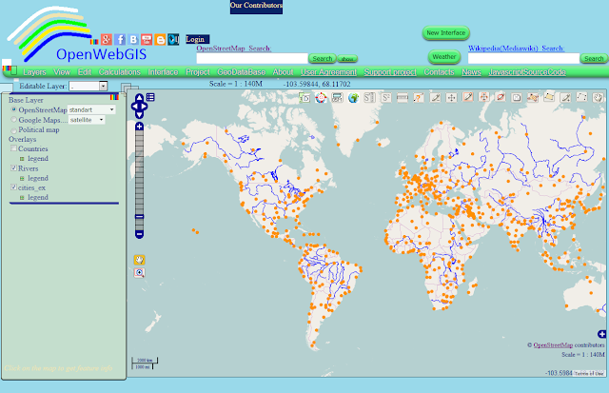This screenshot has height=393, width=609.
Task: Click the rainbow color icon in layer panel
Action: pos(114,97)
